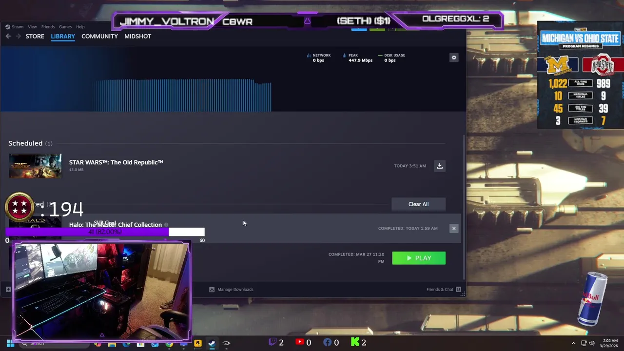Click the webcam feed overlay
The image size is (624, 351).
(101, 291)
